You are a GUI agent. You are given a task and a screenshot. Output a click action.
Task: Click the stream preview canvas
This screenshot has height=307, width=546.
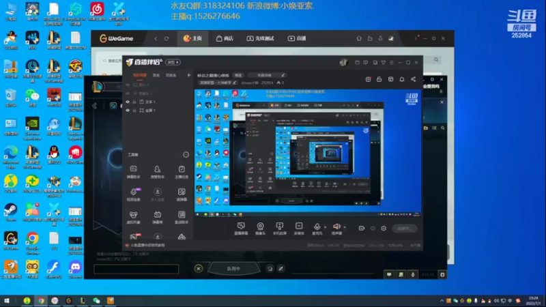[308, 153]
